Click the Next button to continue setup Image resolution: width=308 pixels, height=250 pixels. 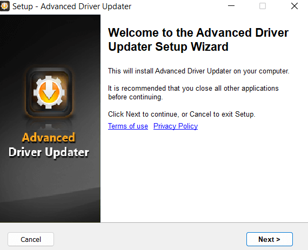click(x=269, y=239)
